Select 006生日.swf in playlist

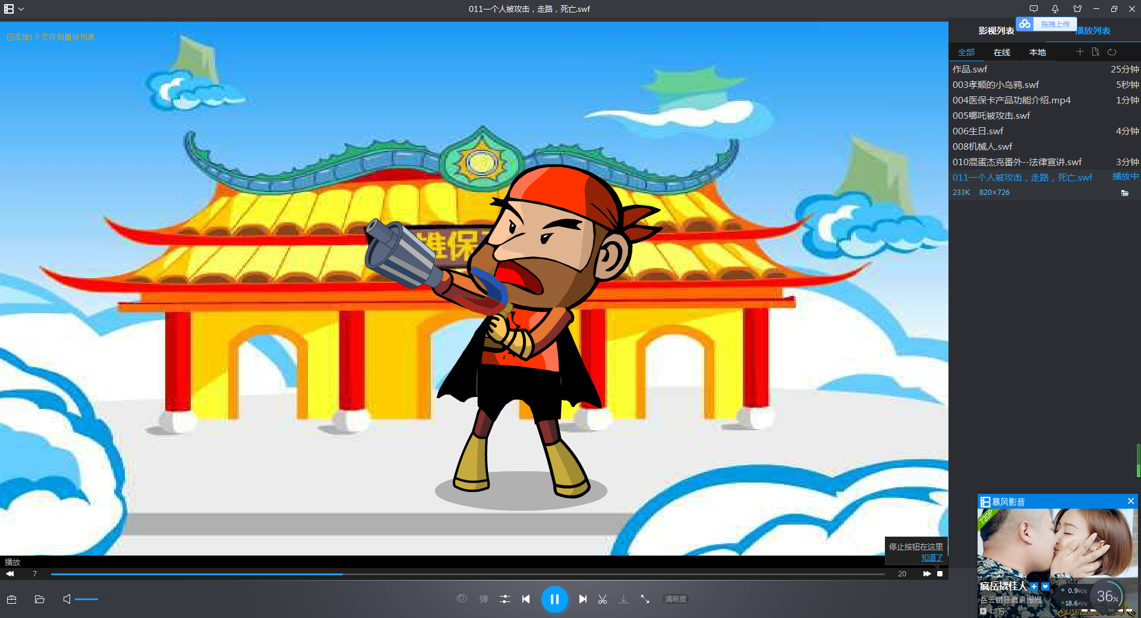click(x=1045, y=131)
